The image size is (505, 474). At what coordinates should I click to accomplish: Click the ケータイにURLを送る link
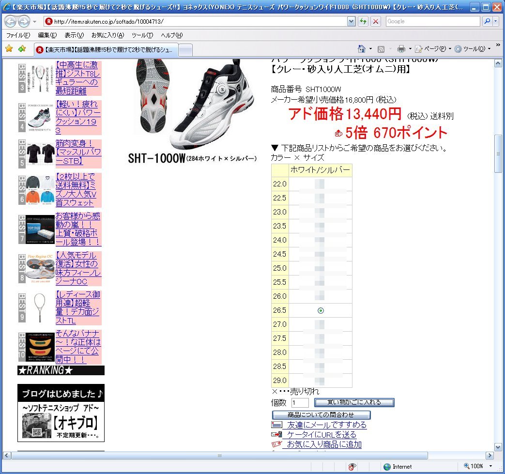(x=321, y=435)
